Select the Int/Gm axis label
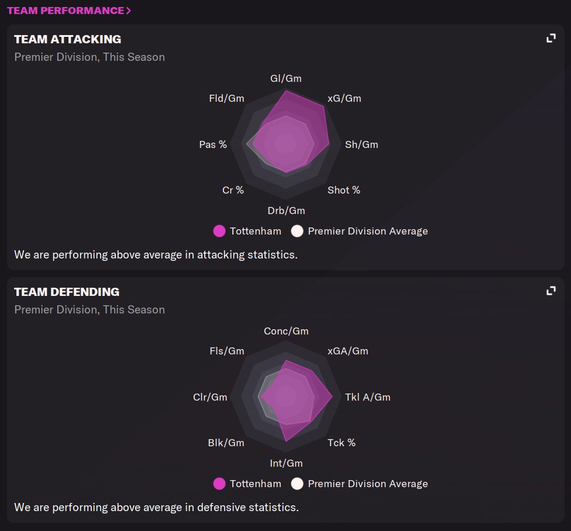Screen dimensions: 571x531 click(286, 463)
